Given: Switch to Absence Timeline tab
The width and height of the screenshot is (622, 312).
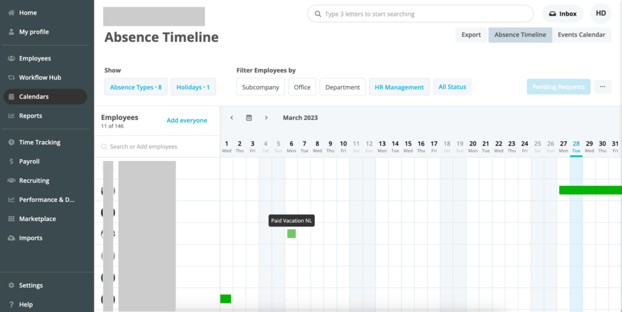Looking at the screenshot, I should (520, 35).
